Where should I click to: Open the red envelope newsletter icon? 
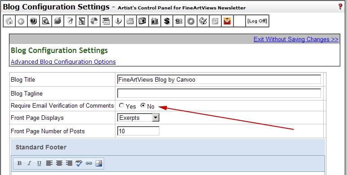[227, 21]
